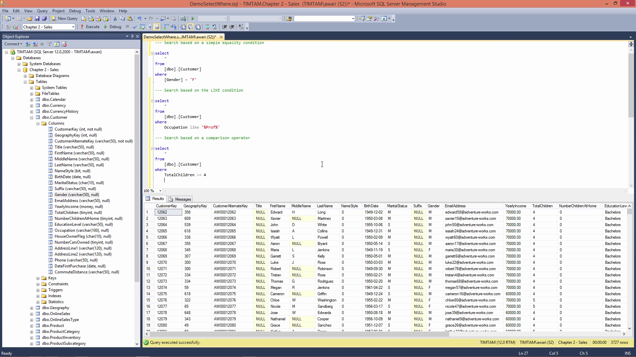Collapse the dbo.Customer table node
Screen dimensions: 636x357
(x=31, y=117)
